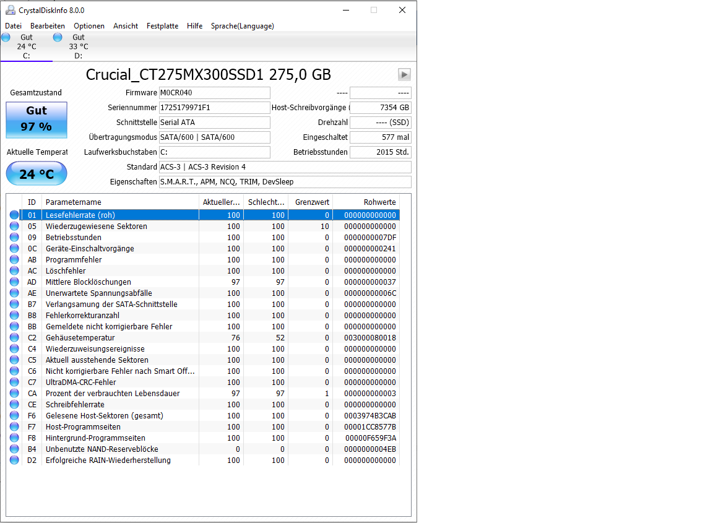Open the Optionen menu
Viewport: 713px width, 523px height.
point(89,26)
